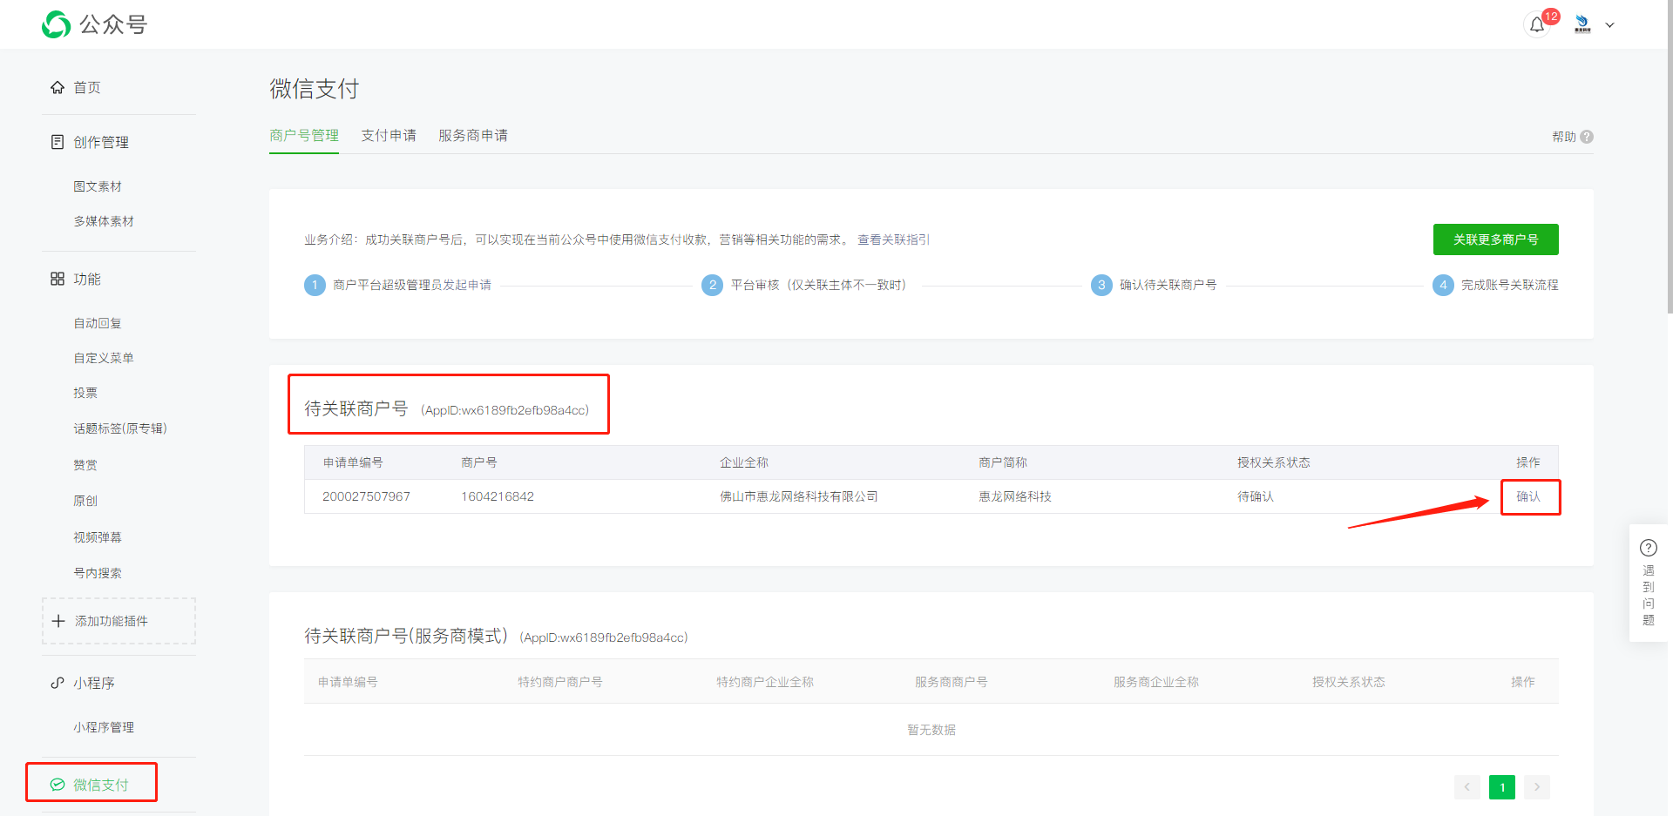
Task: Open 遇到问题 floating help panel
Action: tap(1649, 583)
